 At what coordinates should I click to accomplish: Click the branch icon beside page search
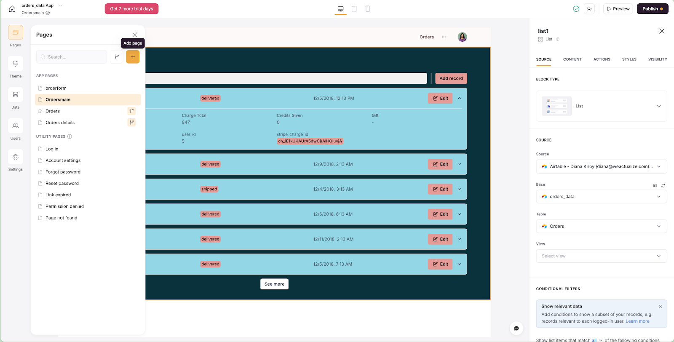pos(117,57)
